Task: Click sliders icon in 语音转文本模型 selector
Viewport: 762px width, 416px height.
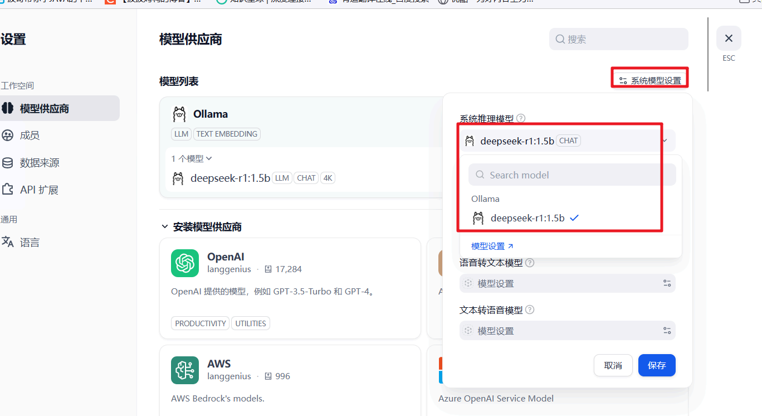Action: click(x=667, y=283)
